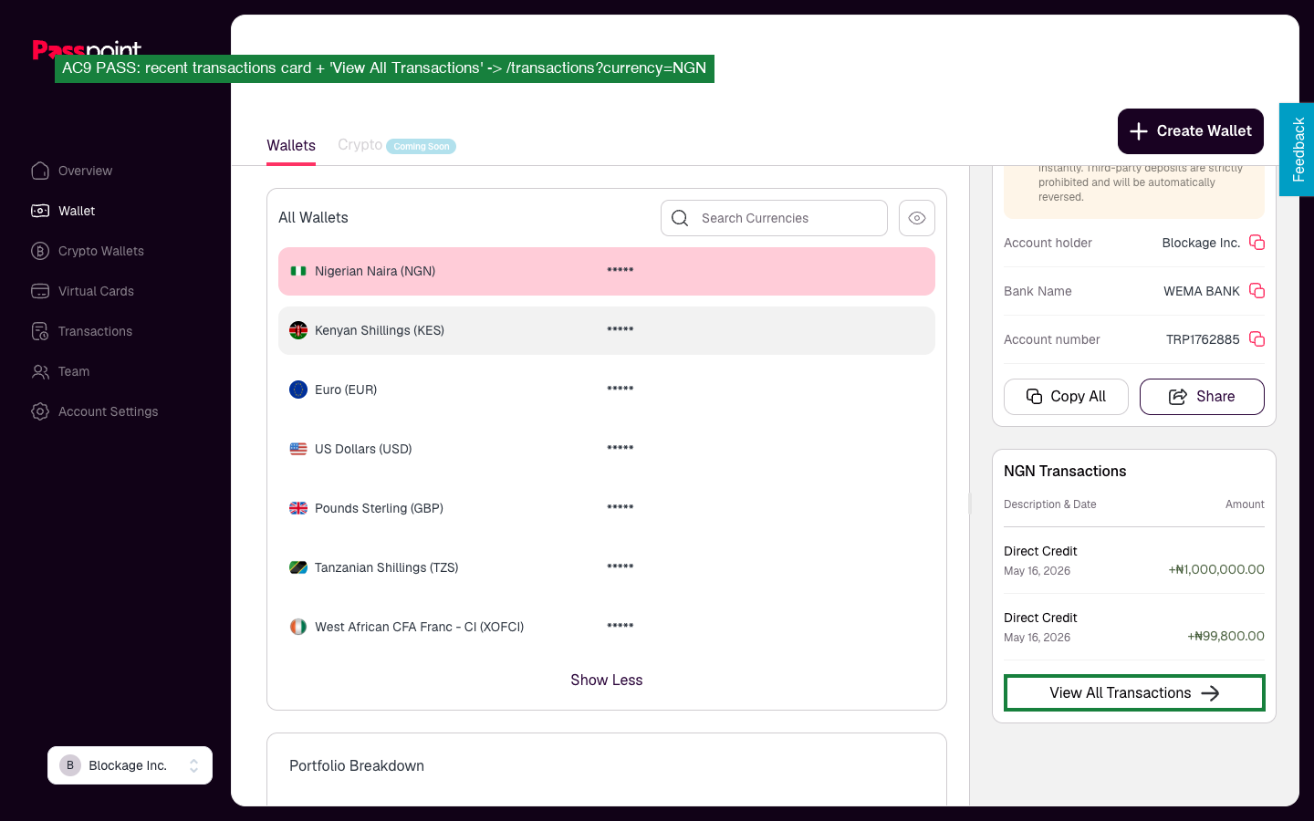Screen dimensions: 1314x821
Task: Click the Portfolio Breakdown heading
Action: pos(357,766)
